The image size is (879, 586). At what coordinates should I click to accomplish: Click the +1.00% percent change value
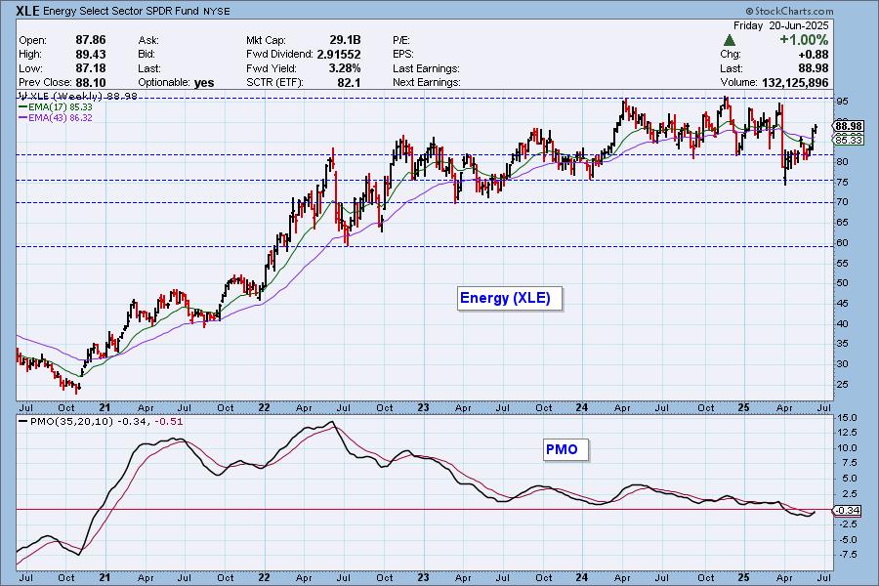pos(804,40)
